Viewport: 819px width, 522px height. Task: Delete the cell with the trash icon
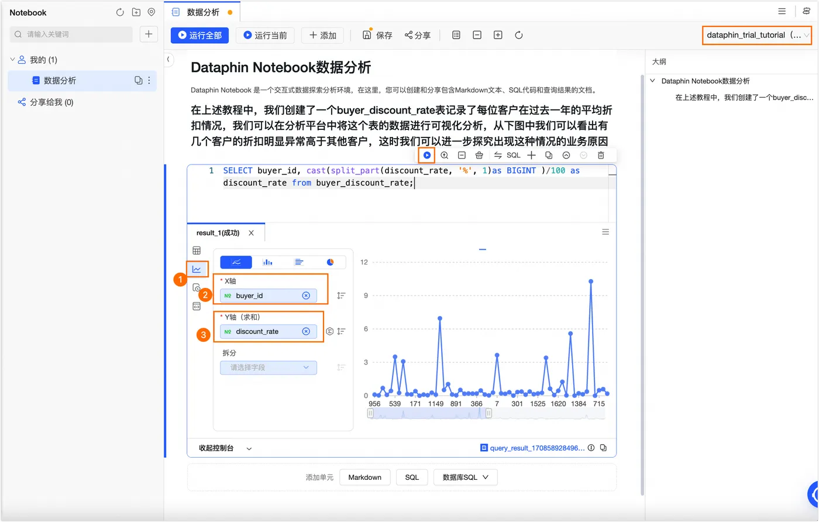(x=601, y=155)
